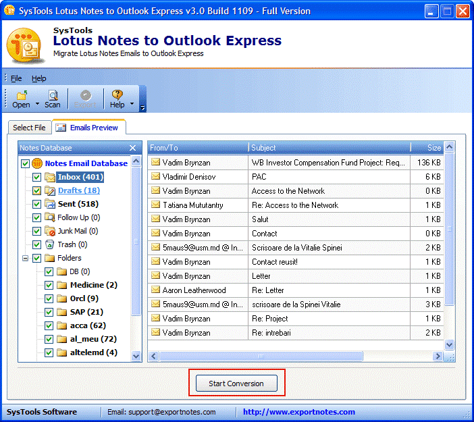Viewport: 474px width, 422px height.
Task: Switch to the Select File tab
Action: tap(29, 128)
